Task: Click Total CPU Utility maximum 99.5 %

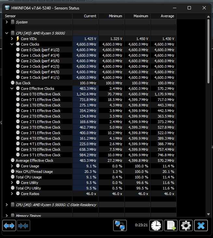Action: coord(142,188)
